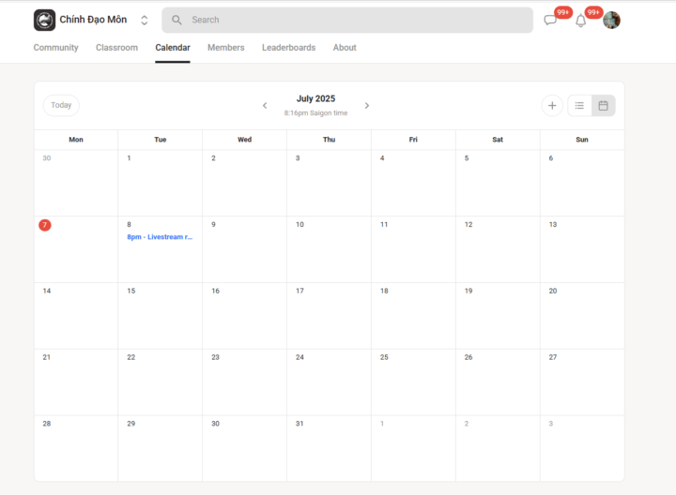Click the Chính Đạo Môn group name
The height and width of the screenshot is (495, 676).
[93, 20]
